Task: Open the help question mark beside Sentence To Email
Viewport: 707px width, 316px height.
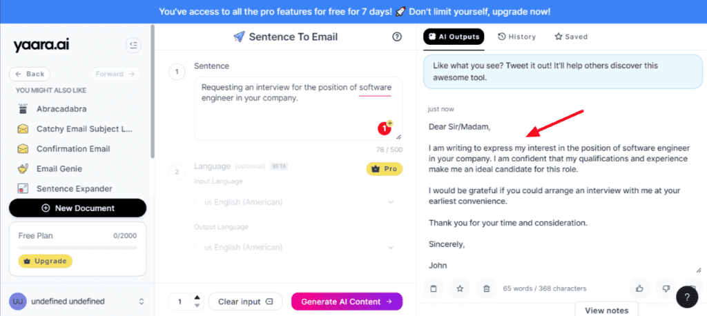Action: pyautogui.click(x=397, y=37)
